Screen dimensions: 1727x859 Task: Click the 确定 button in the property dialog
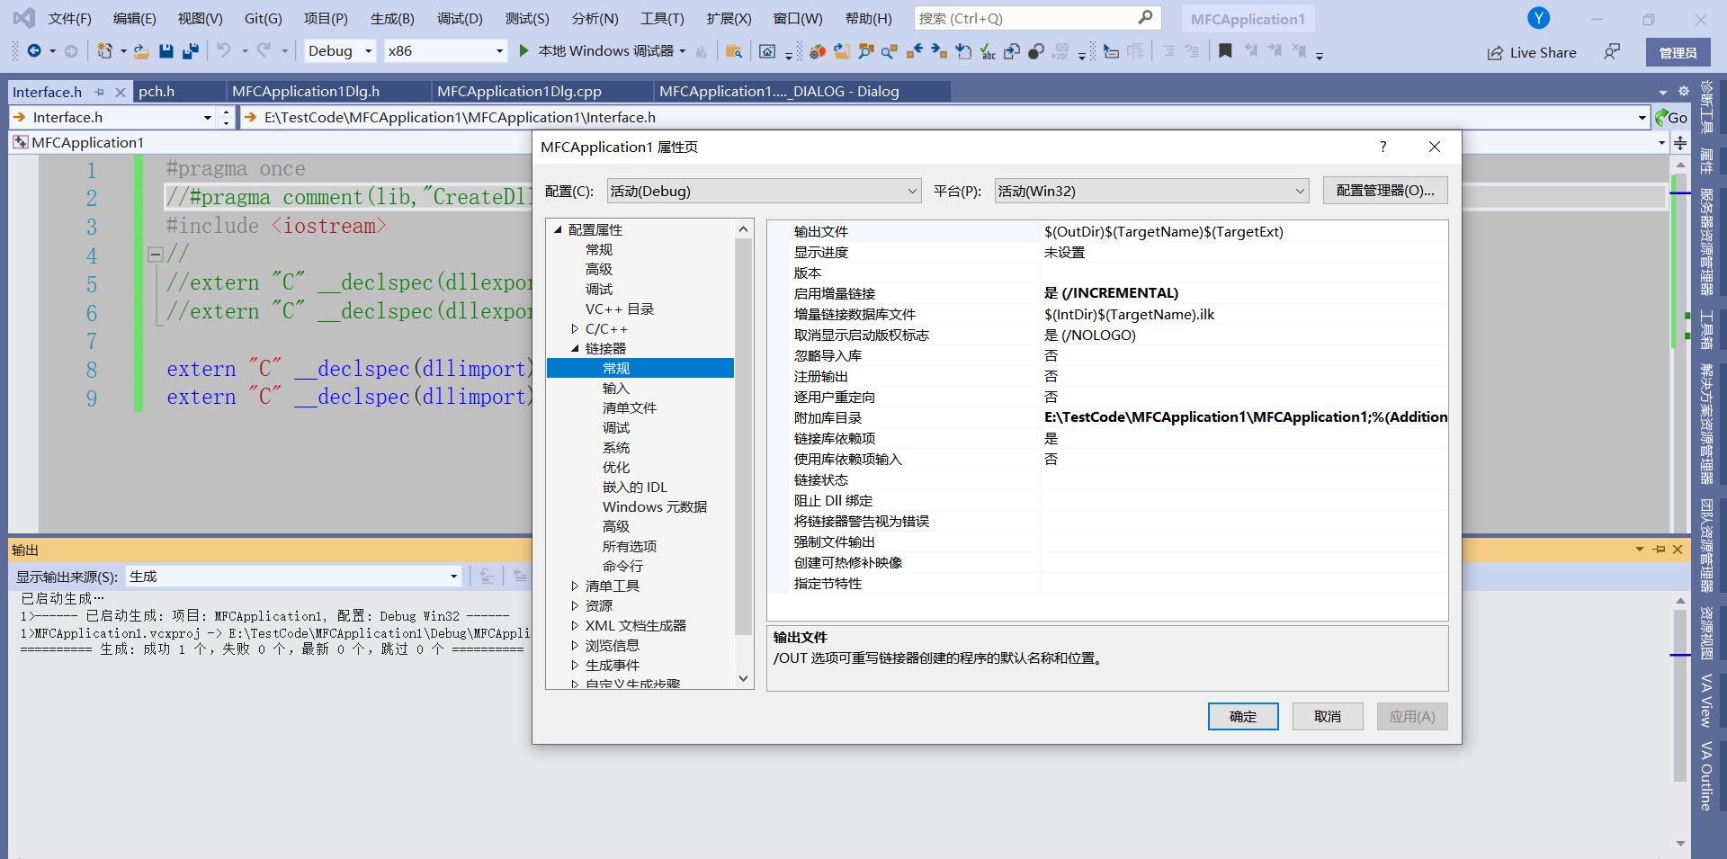[x=1243, y=716]
